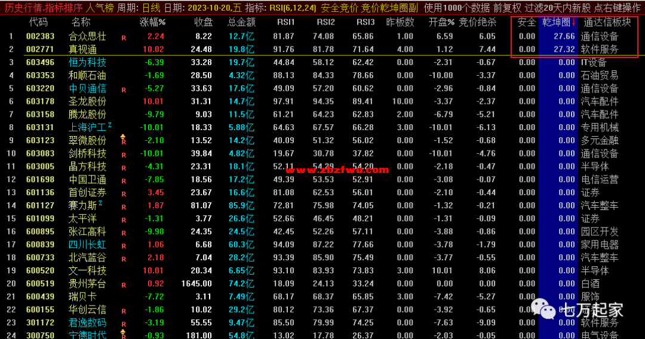645x339 pixels.
Task: Select stock code 603178
Action: point(40,101)
